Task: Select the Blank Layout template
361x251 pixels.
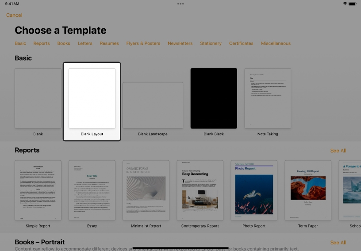Action: click(x=92, y=98)
